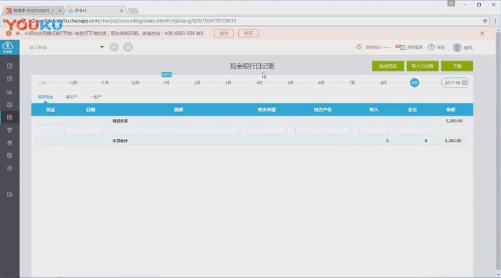Click the 生成凭证 button
Viewport: 501px width, 278px height.
pos(387,66)
